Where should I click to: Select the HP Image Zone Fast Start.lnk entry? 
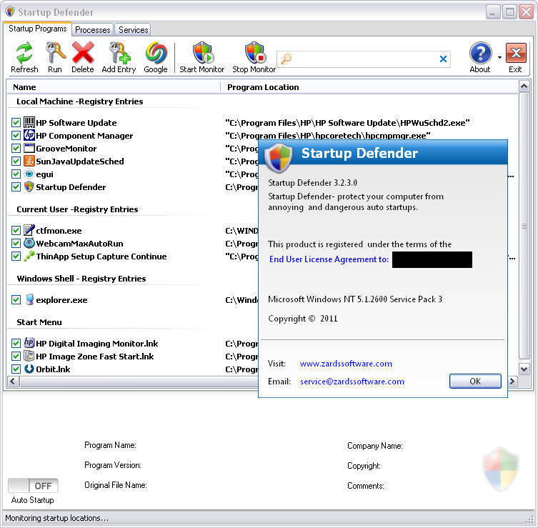point(95,357)
